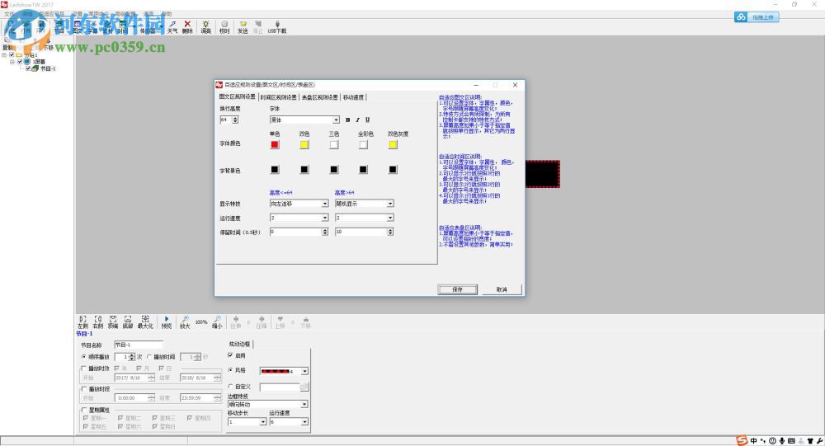
Task: Click the 调亮 (brightness) toolbar icon
Action: tap(205, 26)
